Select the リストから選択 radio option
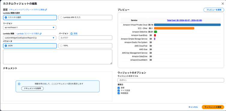The width and height of the screenshot is (226, 111). (x=30, y=17)
